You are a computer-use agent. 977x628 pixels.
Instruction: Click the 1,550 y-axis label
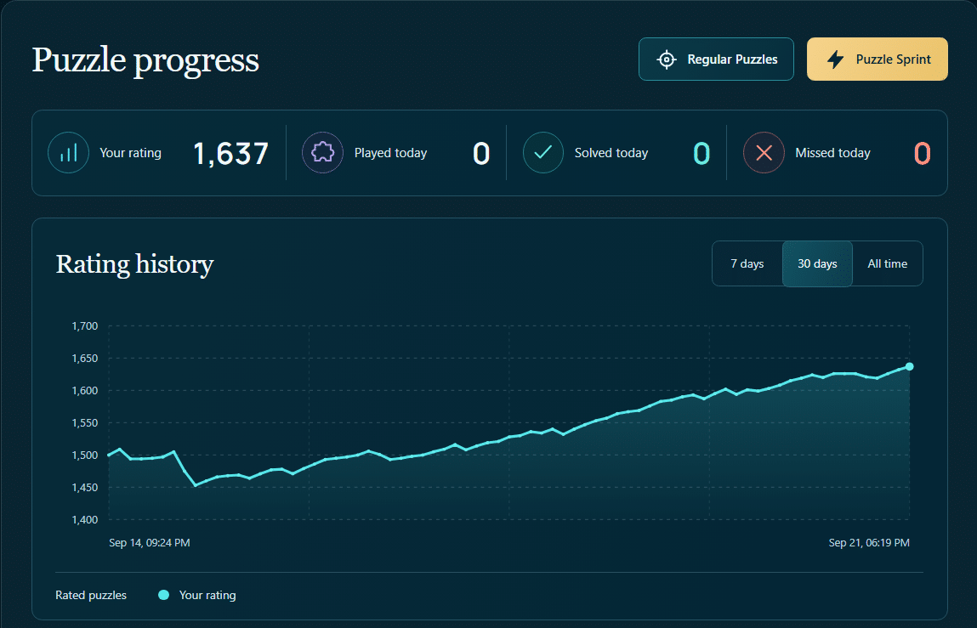[x=85, y=423]
